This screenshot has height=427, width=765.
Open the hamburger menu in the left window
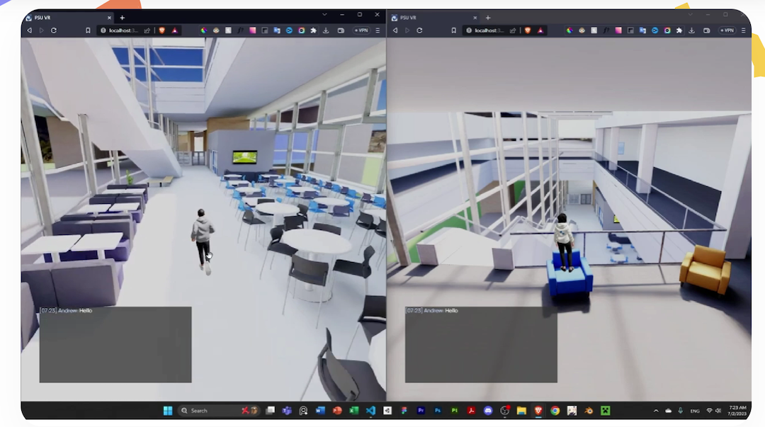pos(378,30)
